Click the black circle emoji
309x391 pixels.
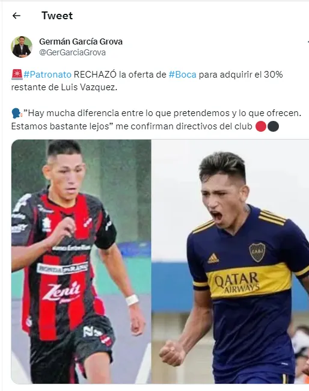(x=273, y=126)
